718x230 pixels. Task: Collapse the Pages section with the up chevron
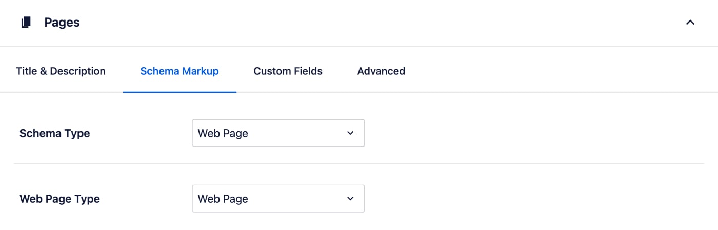pyautogui.click(x=690, y=23)
